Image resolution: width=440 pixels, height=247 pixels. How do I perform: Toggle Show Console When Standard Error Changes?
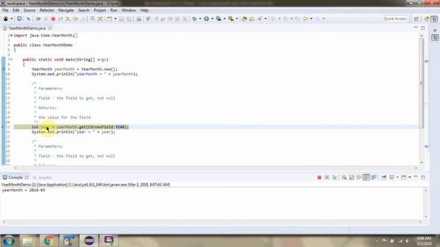pos(374,177)
